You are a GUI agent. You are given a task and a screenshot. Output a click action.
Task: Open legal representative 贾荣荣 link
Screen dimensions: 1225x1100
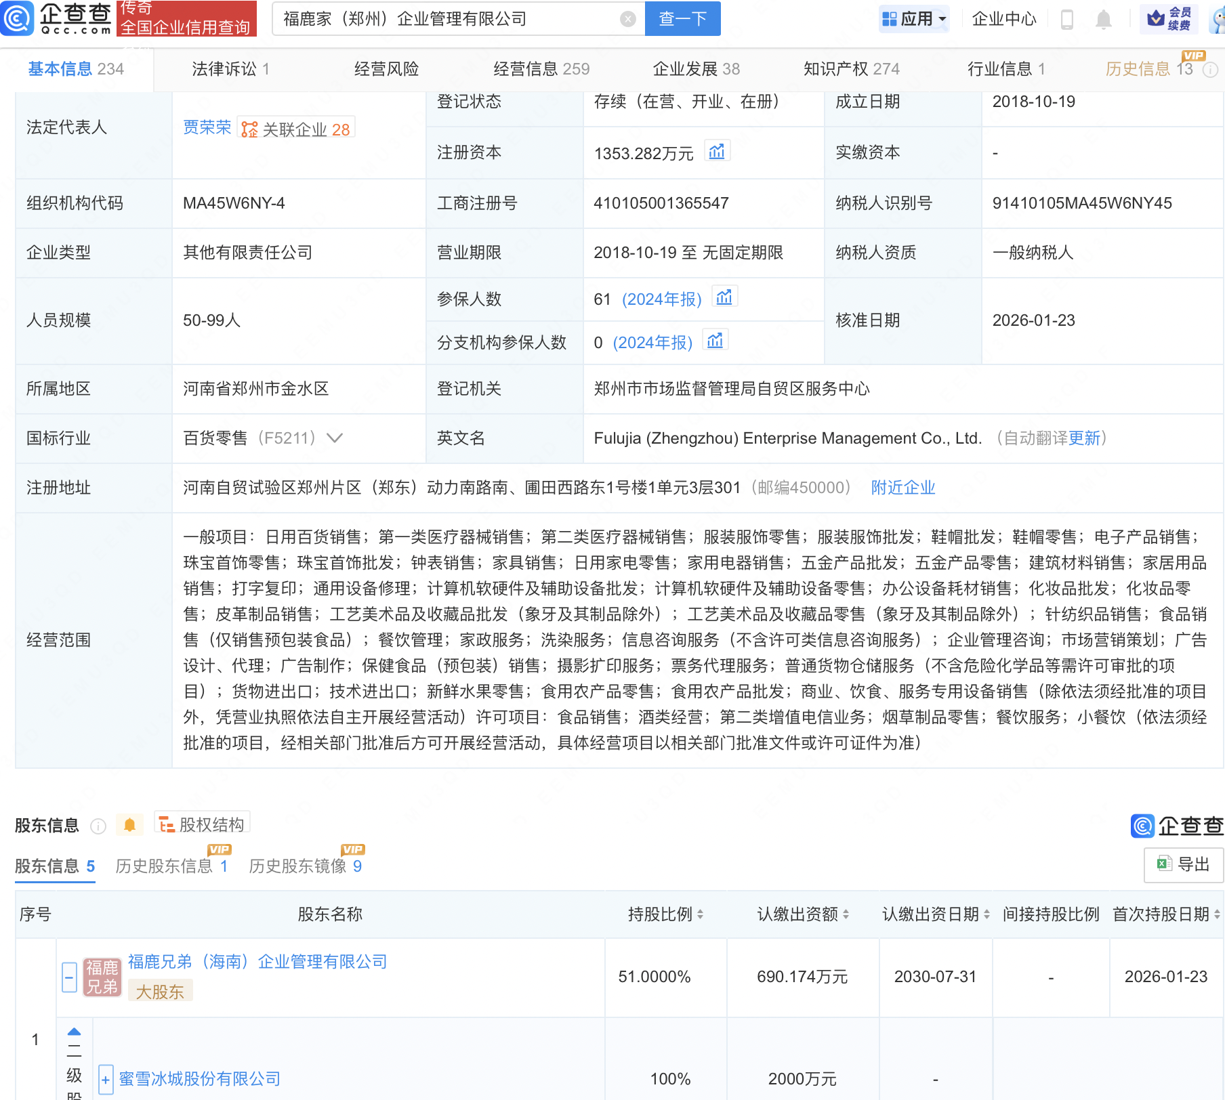point(207,127)
